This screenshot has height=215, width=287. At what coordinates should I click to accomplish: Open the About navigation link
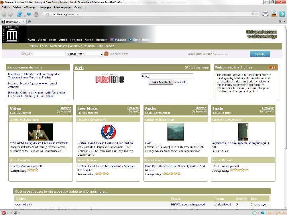click(89, 40)
